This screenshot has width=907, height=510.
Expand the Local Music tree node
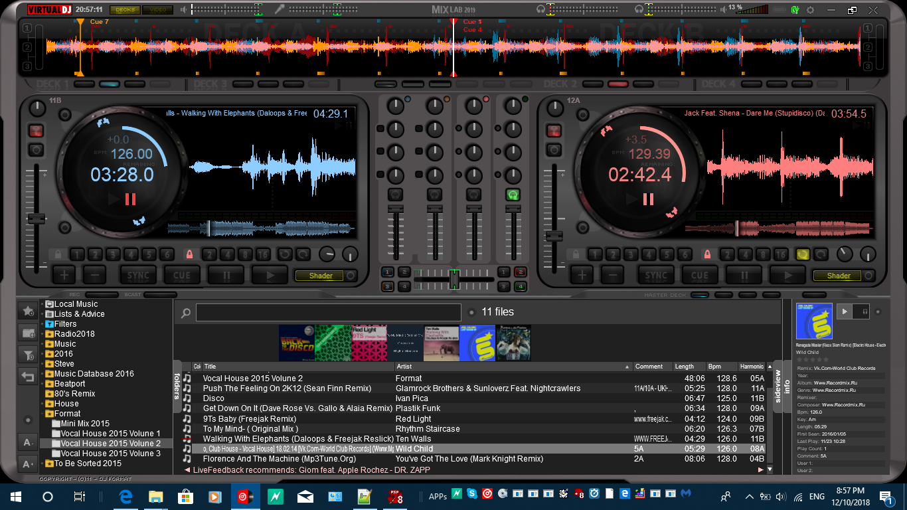coord(42,304)
